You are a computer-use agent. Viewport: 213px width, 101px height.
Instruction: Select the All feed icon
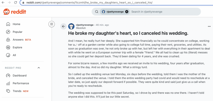tap(8, 55)
